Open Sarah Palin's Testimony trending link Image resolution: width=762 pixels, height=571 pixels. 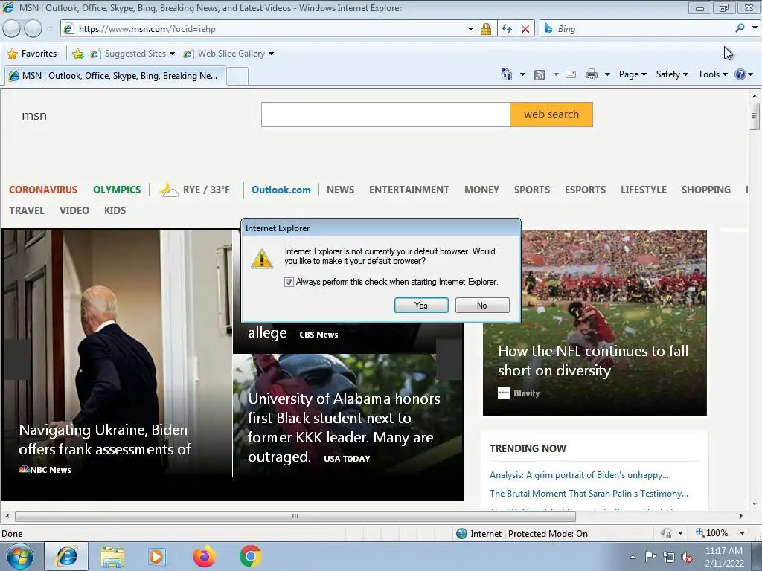tap(589, 494)
